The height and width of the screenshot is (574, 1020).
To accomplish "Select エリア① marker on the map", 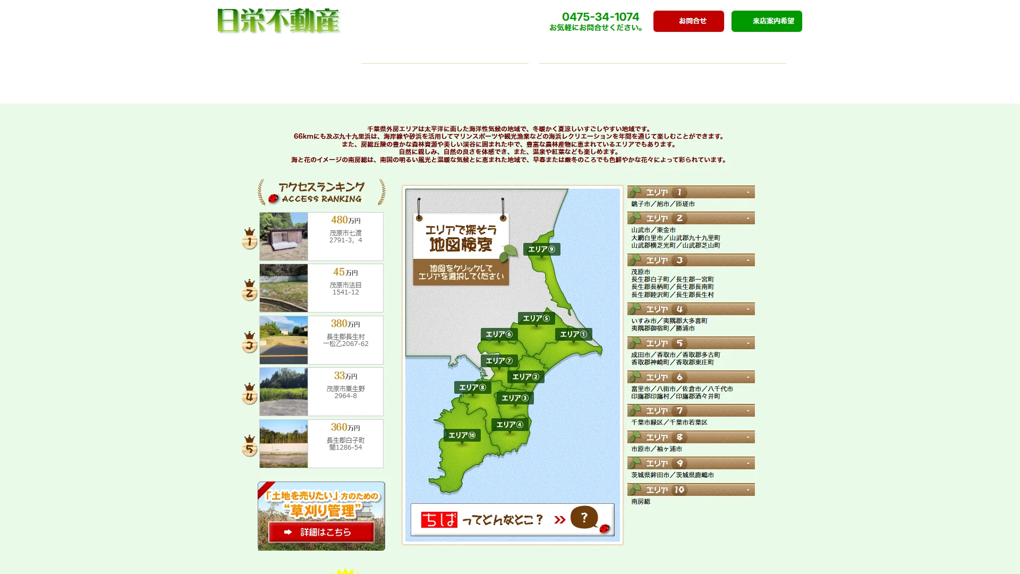I will pos(573,334).
